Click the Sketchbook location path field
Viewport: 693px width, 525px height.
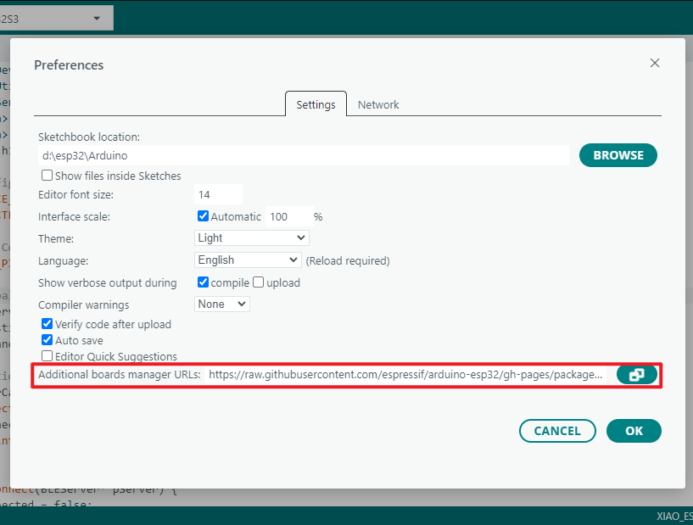[x=303, y=155]
